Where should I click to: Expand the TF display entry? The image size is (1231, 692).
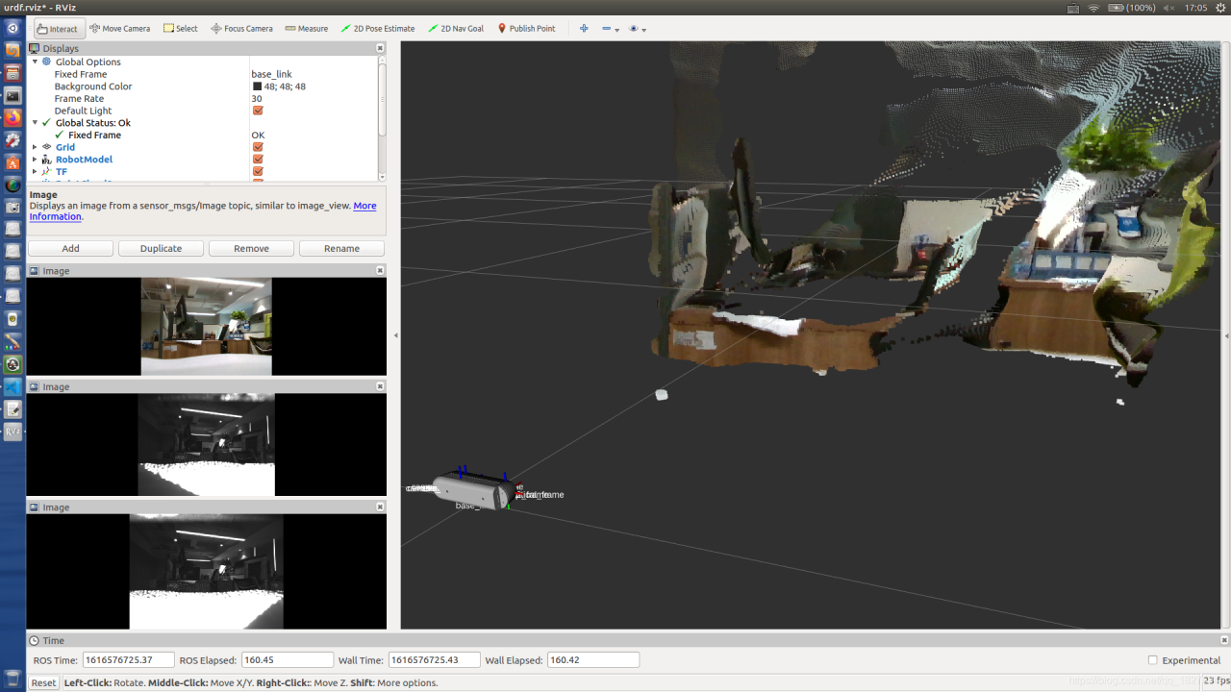coord(35,172)
